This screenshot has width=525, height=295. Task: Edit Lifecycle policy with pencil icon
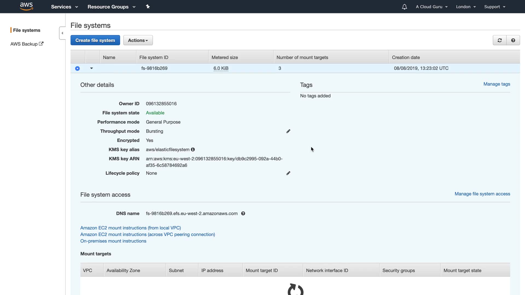pos(288,173)
